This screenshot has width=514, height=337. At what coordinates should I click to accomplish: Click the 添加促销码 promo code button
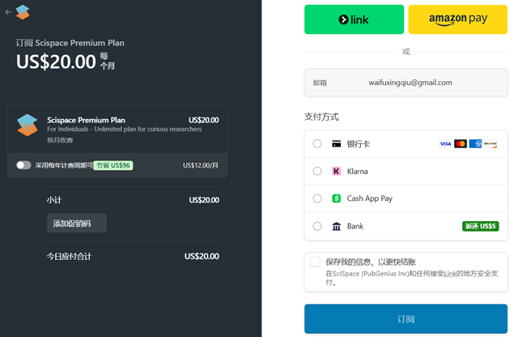pyautogui.click(x=77, y=224)
